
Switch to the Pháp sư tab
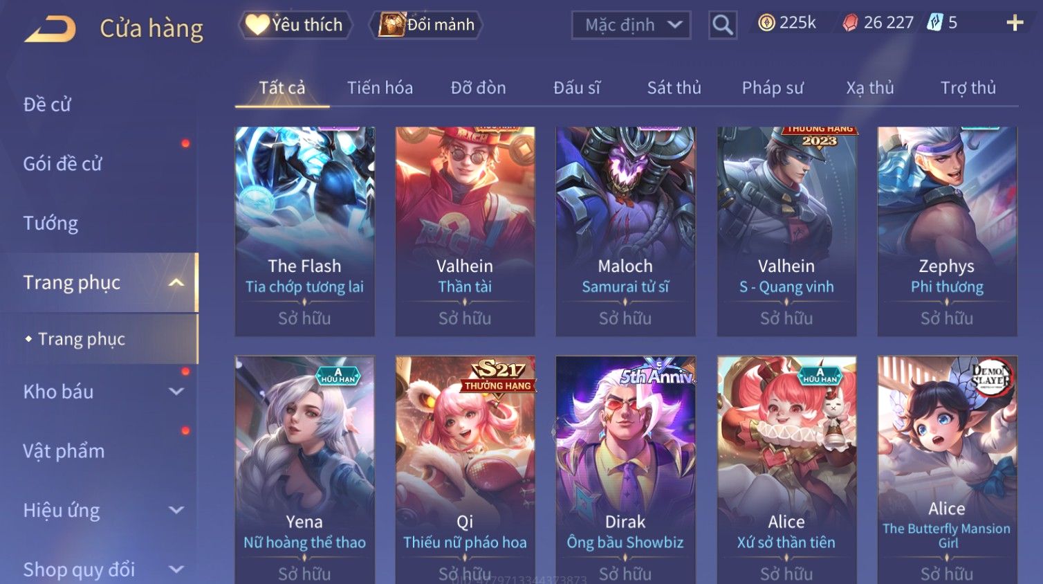coord(773,88)
